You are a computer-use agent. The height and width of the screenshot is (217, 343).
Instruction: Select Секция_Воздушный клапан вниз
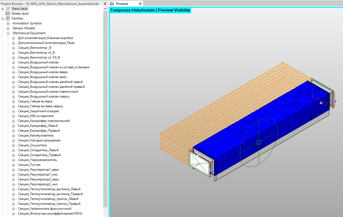pos(42,77)
